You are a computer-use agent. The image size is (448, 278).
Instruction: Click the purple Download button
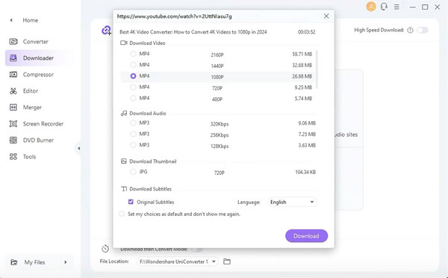point(306,236)
